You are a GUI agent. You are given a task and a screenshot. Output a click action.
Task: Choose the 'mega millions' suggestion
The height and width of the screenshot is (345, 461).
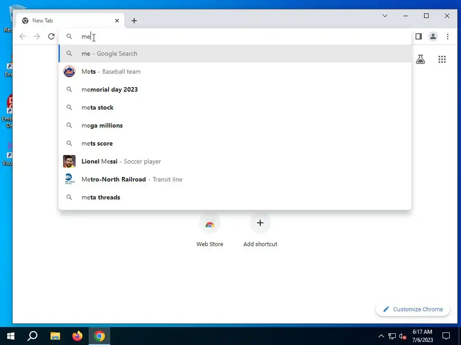235,125
